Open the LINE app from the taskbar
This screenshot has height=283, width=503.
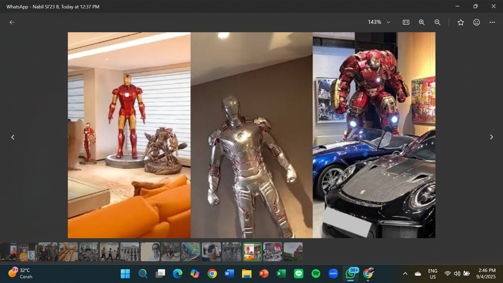(x=298, y=274)
